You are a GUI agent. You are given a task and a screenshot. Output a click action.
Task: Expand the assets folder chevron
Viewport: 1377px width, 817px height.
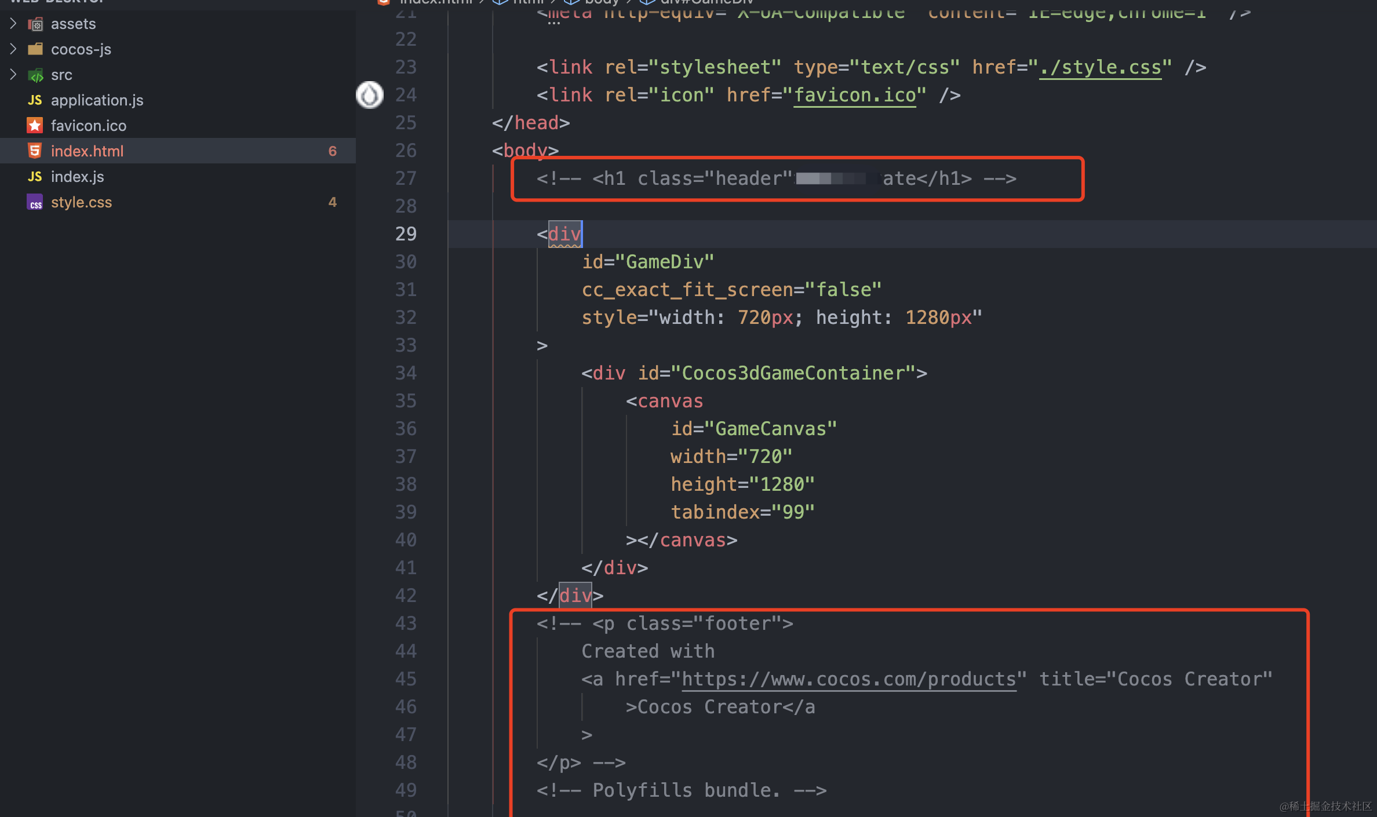(x=13, y=24)
